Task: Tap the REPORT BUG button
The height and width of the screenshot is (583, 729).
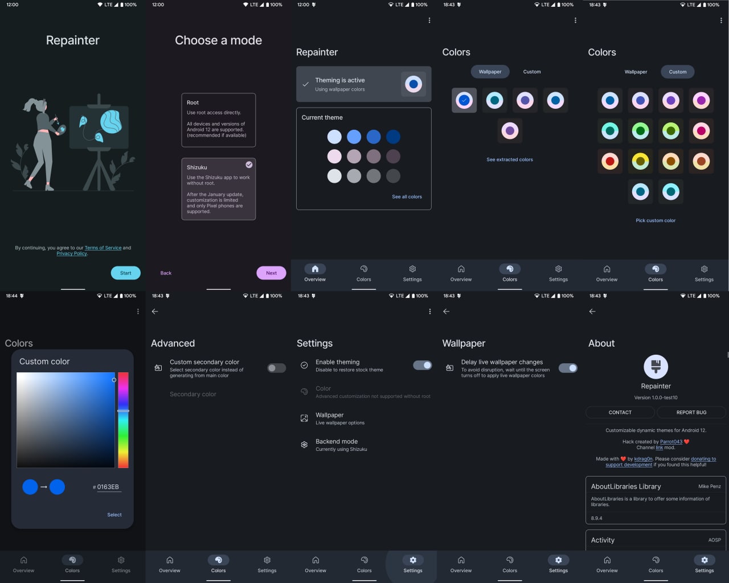Action: point(691,412)
